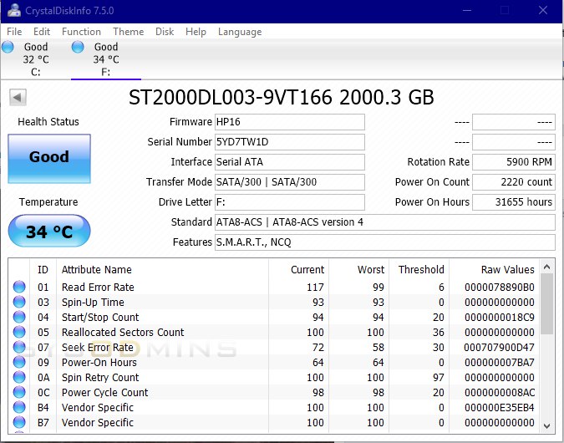Open the Help menu
The image size is (564, 443).
196,32
